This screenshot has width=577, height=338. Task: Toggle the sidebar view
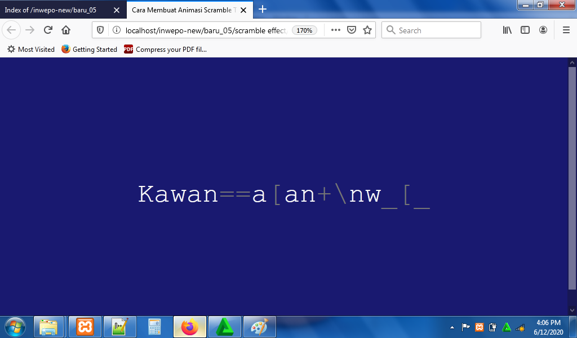pyautogui.click(x=525, y=30)
